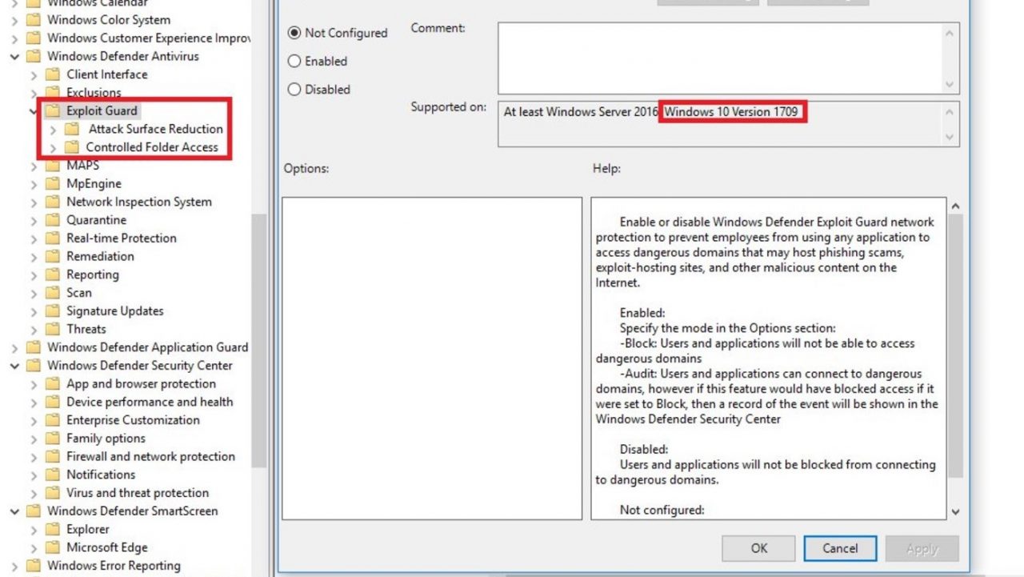Click the Remediation folder icon
The width and height of the screenshot is (1024, 577).
(x=52, y=257)
